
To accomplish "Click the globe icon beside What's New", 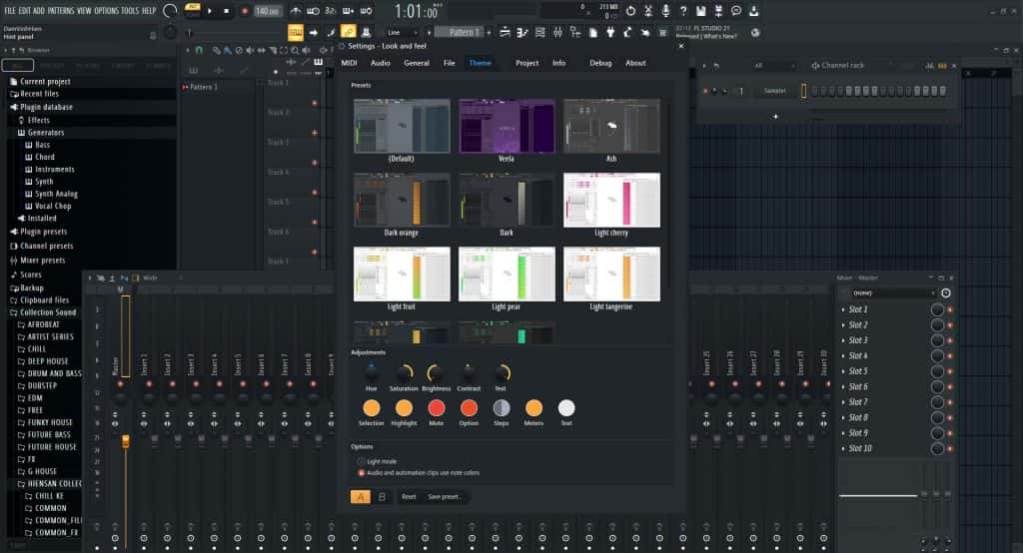I will (x=755, y=33).
